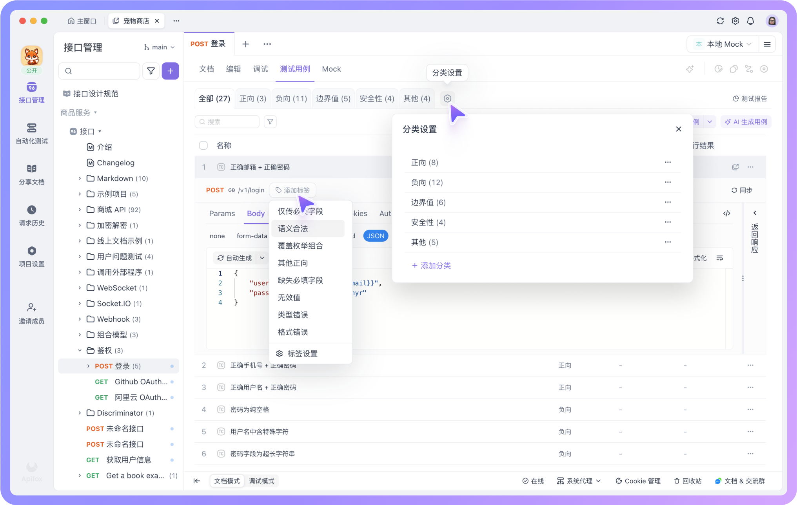The image size is (797, 505).
Task: Open the 接口管理 panel in left sidebar
Action: (x=31, y=93)
